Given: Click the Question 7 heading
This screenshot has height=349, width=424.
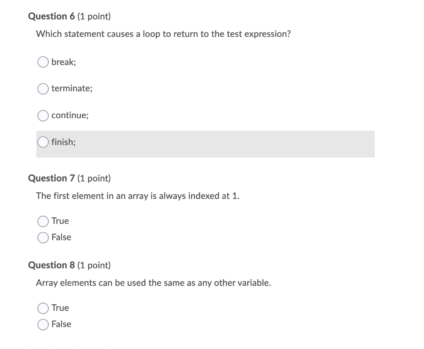Looking at the screenshot, I should (x=69, y=178).
